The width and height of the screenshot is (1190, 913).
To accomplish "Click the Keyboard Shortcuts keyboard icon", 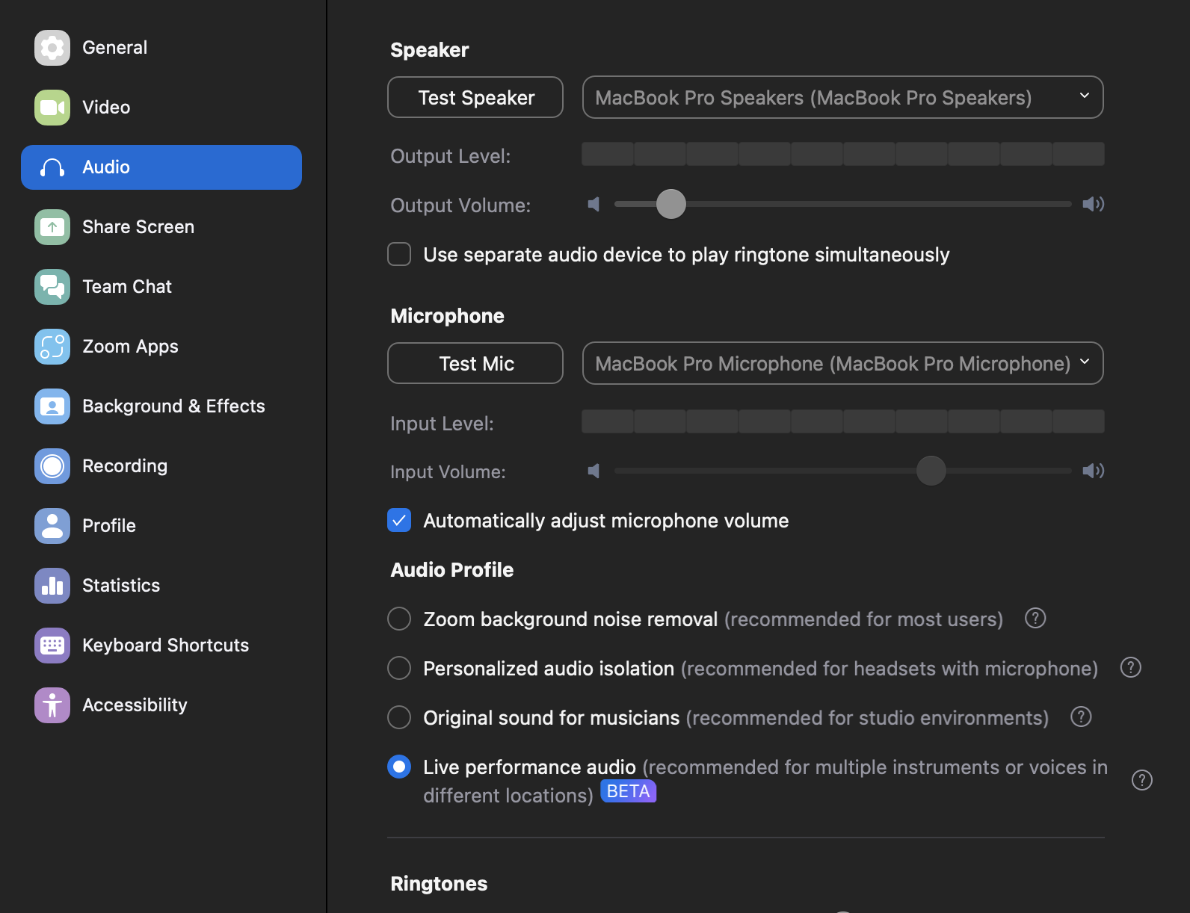I will click(52, 646).
